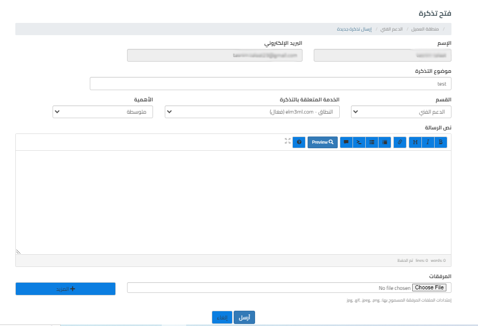Viewport: 478px width, 326px height.
Task: Toggle fullscreen mode for the editor
Action: click(288, 142)
